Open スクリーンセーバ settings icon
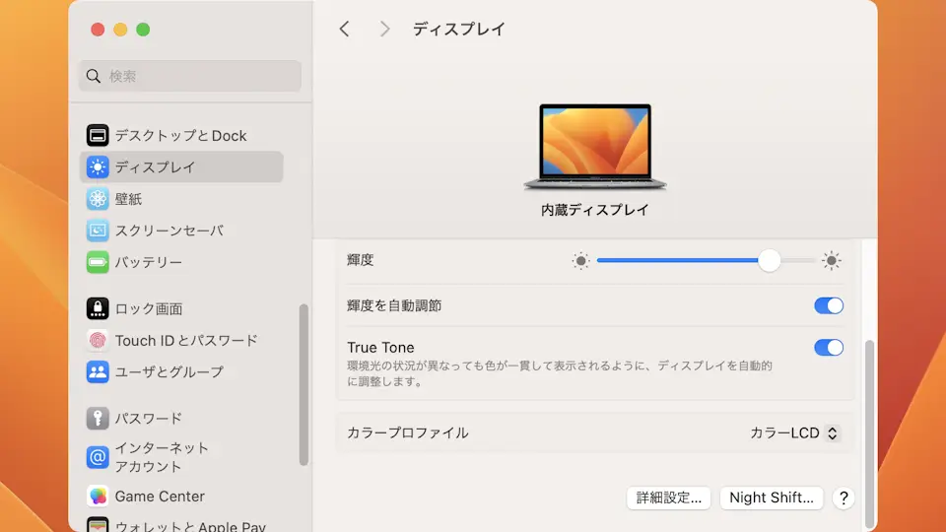Image resolution: width=946 pixels, height=532 pixels. pos(98,231)
